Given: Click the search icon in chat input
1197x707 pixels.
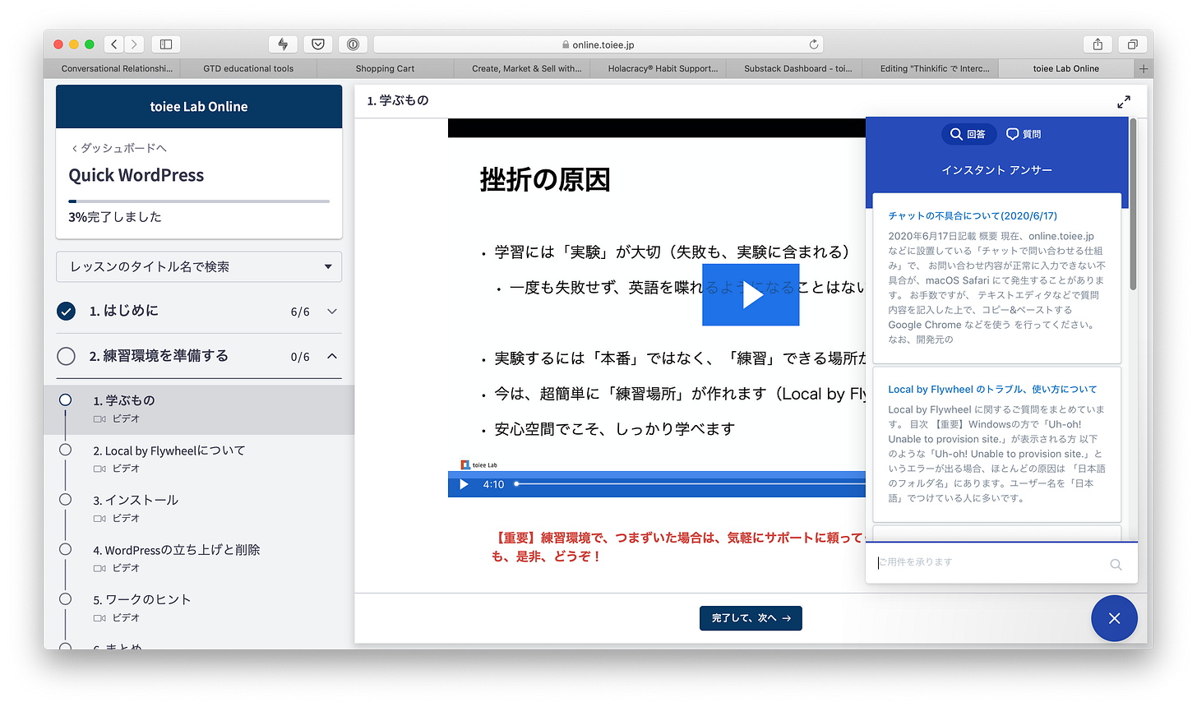Looking at the screenshot, I should (1116, 564).
